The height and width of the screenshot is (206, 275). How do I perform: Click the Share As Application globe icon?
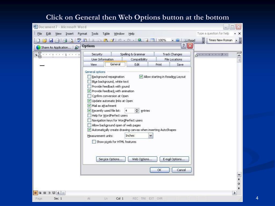pos(38,47)
